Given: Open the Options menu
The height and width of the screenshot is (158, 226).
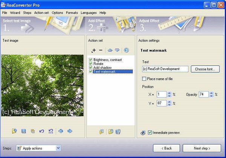Looking at the screenshot, I should click(x=57, y=13).
